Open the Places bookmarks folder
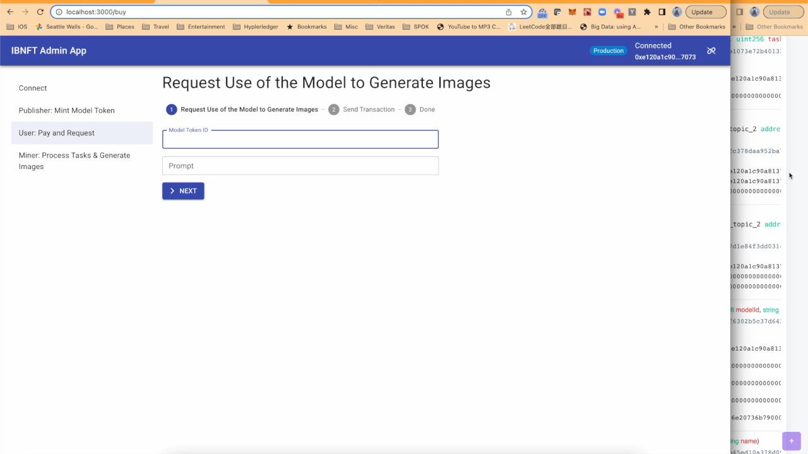 [120, 26]
